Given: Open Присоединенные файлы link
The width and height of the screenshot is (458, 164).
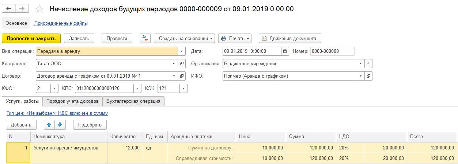Looking at the screenshot, I should click(61, 23).
